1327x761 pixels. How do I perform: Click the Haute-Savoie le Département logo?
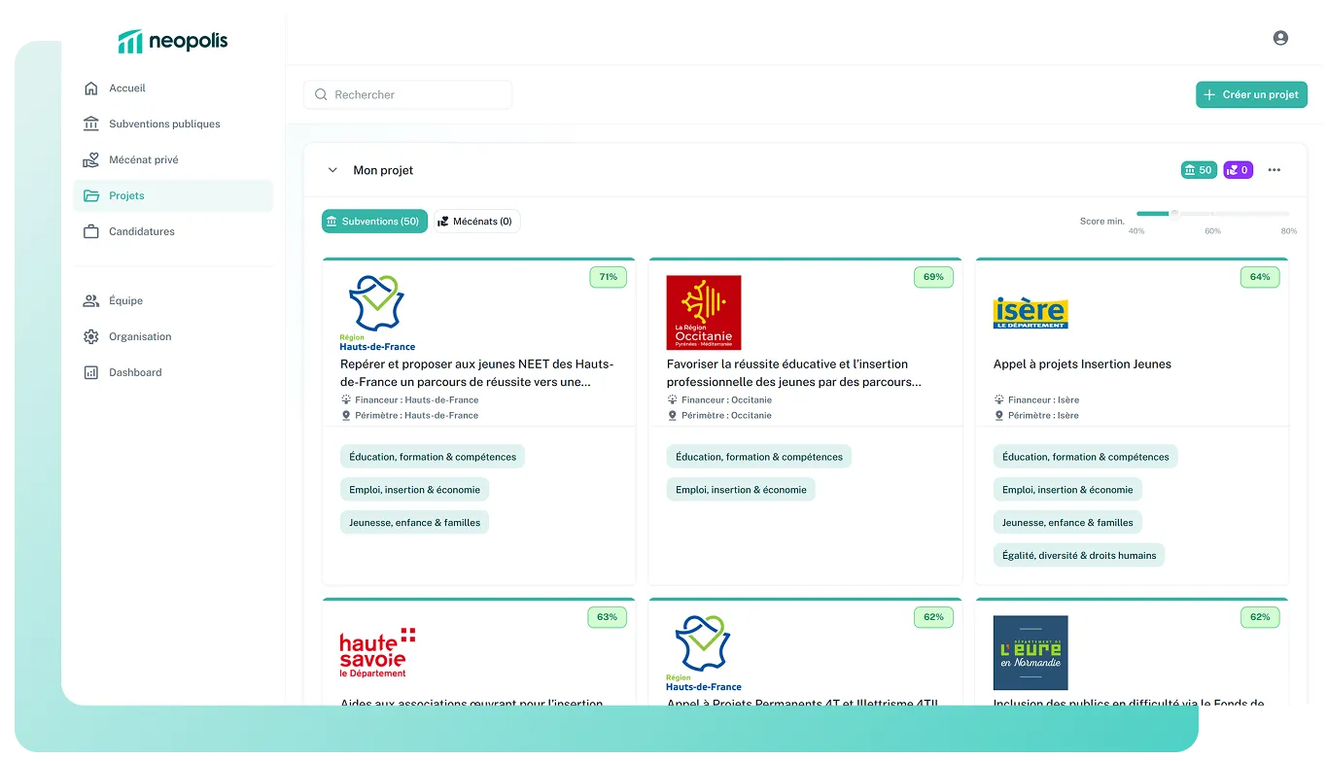(x=377, y=652)
